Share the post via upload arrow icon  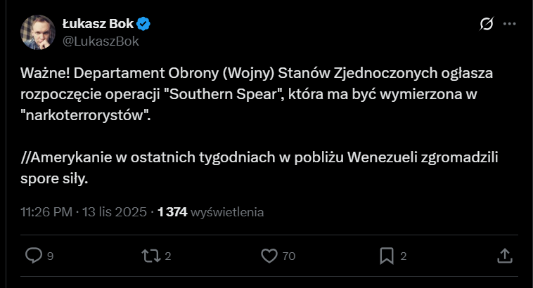(x=504, y=256)
